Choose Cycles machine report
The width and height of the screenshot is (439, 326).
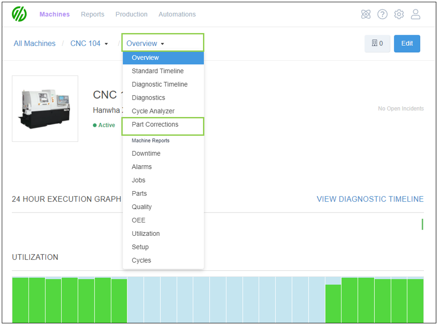[x=163, y=260]
